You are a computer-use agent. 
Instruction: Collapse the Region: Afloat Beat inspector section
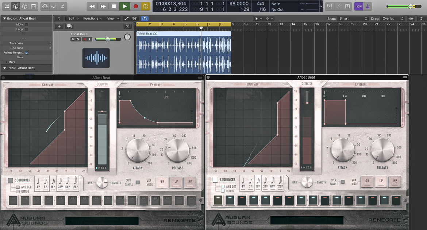[x=4, y=19]
